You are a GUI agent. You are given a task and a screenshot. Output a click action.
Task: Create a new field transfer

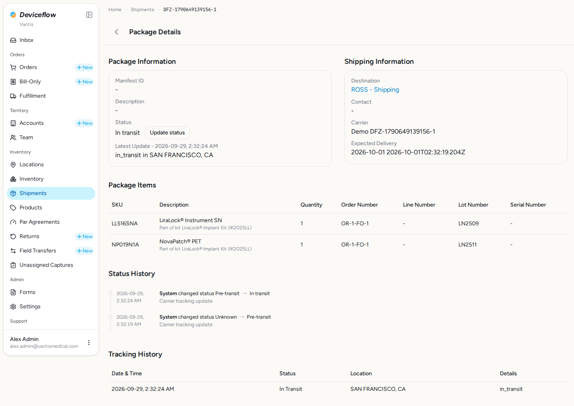[85, 251]
